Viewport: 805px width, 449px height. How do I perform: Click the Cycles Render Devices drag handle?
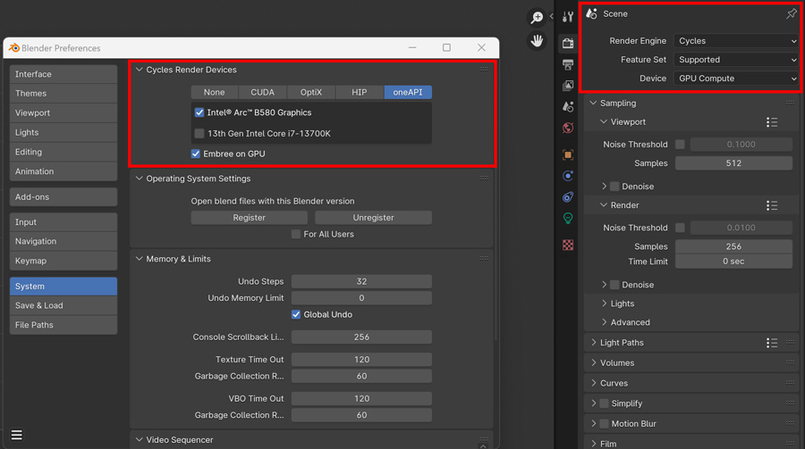[484, 70]
